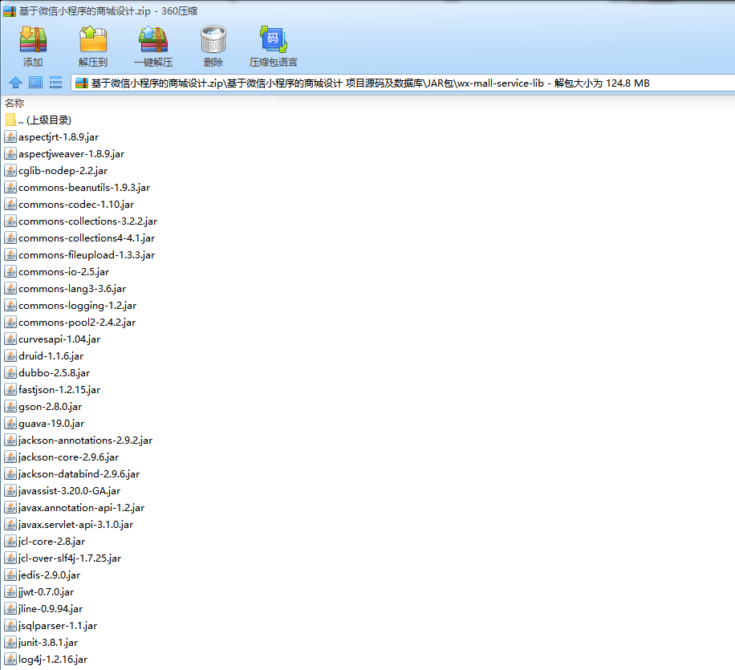Viewport: 735px width, 670px height.
Task: Select commons-pool2-2.4.2.jar file
Action: pyautogui.click(x=71, y=323)
